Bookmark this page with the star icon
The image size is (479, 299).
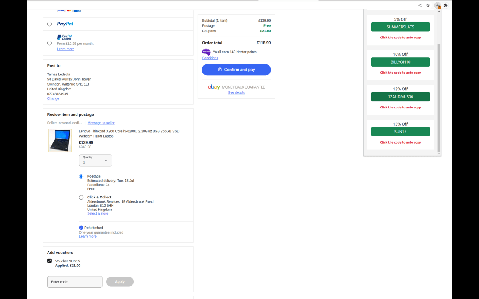tap(428, 5)
